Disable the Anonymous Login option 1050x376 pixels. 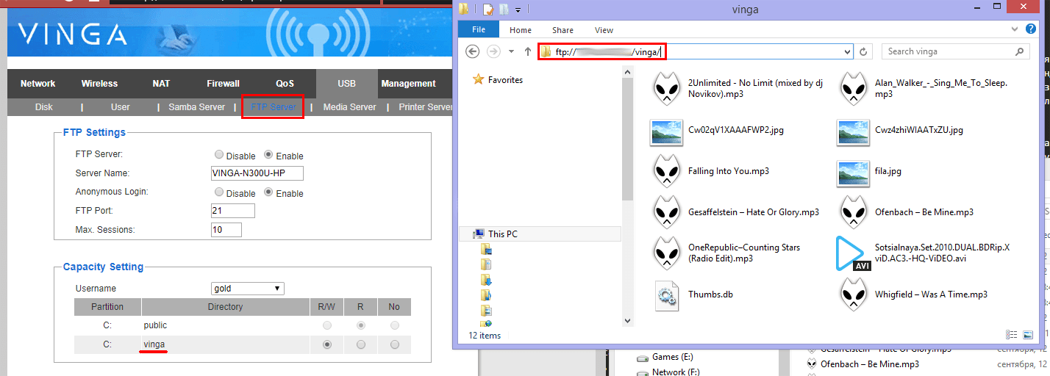coord(219,192)
